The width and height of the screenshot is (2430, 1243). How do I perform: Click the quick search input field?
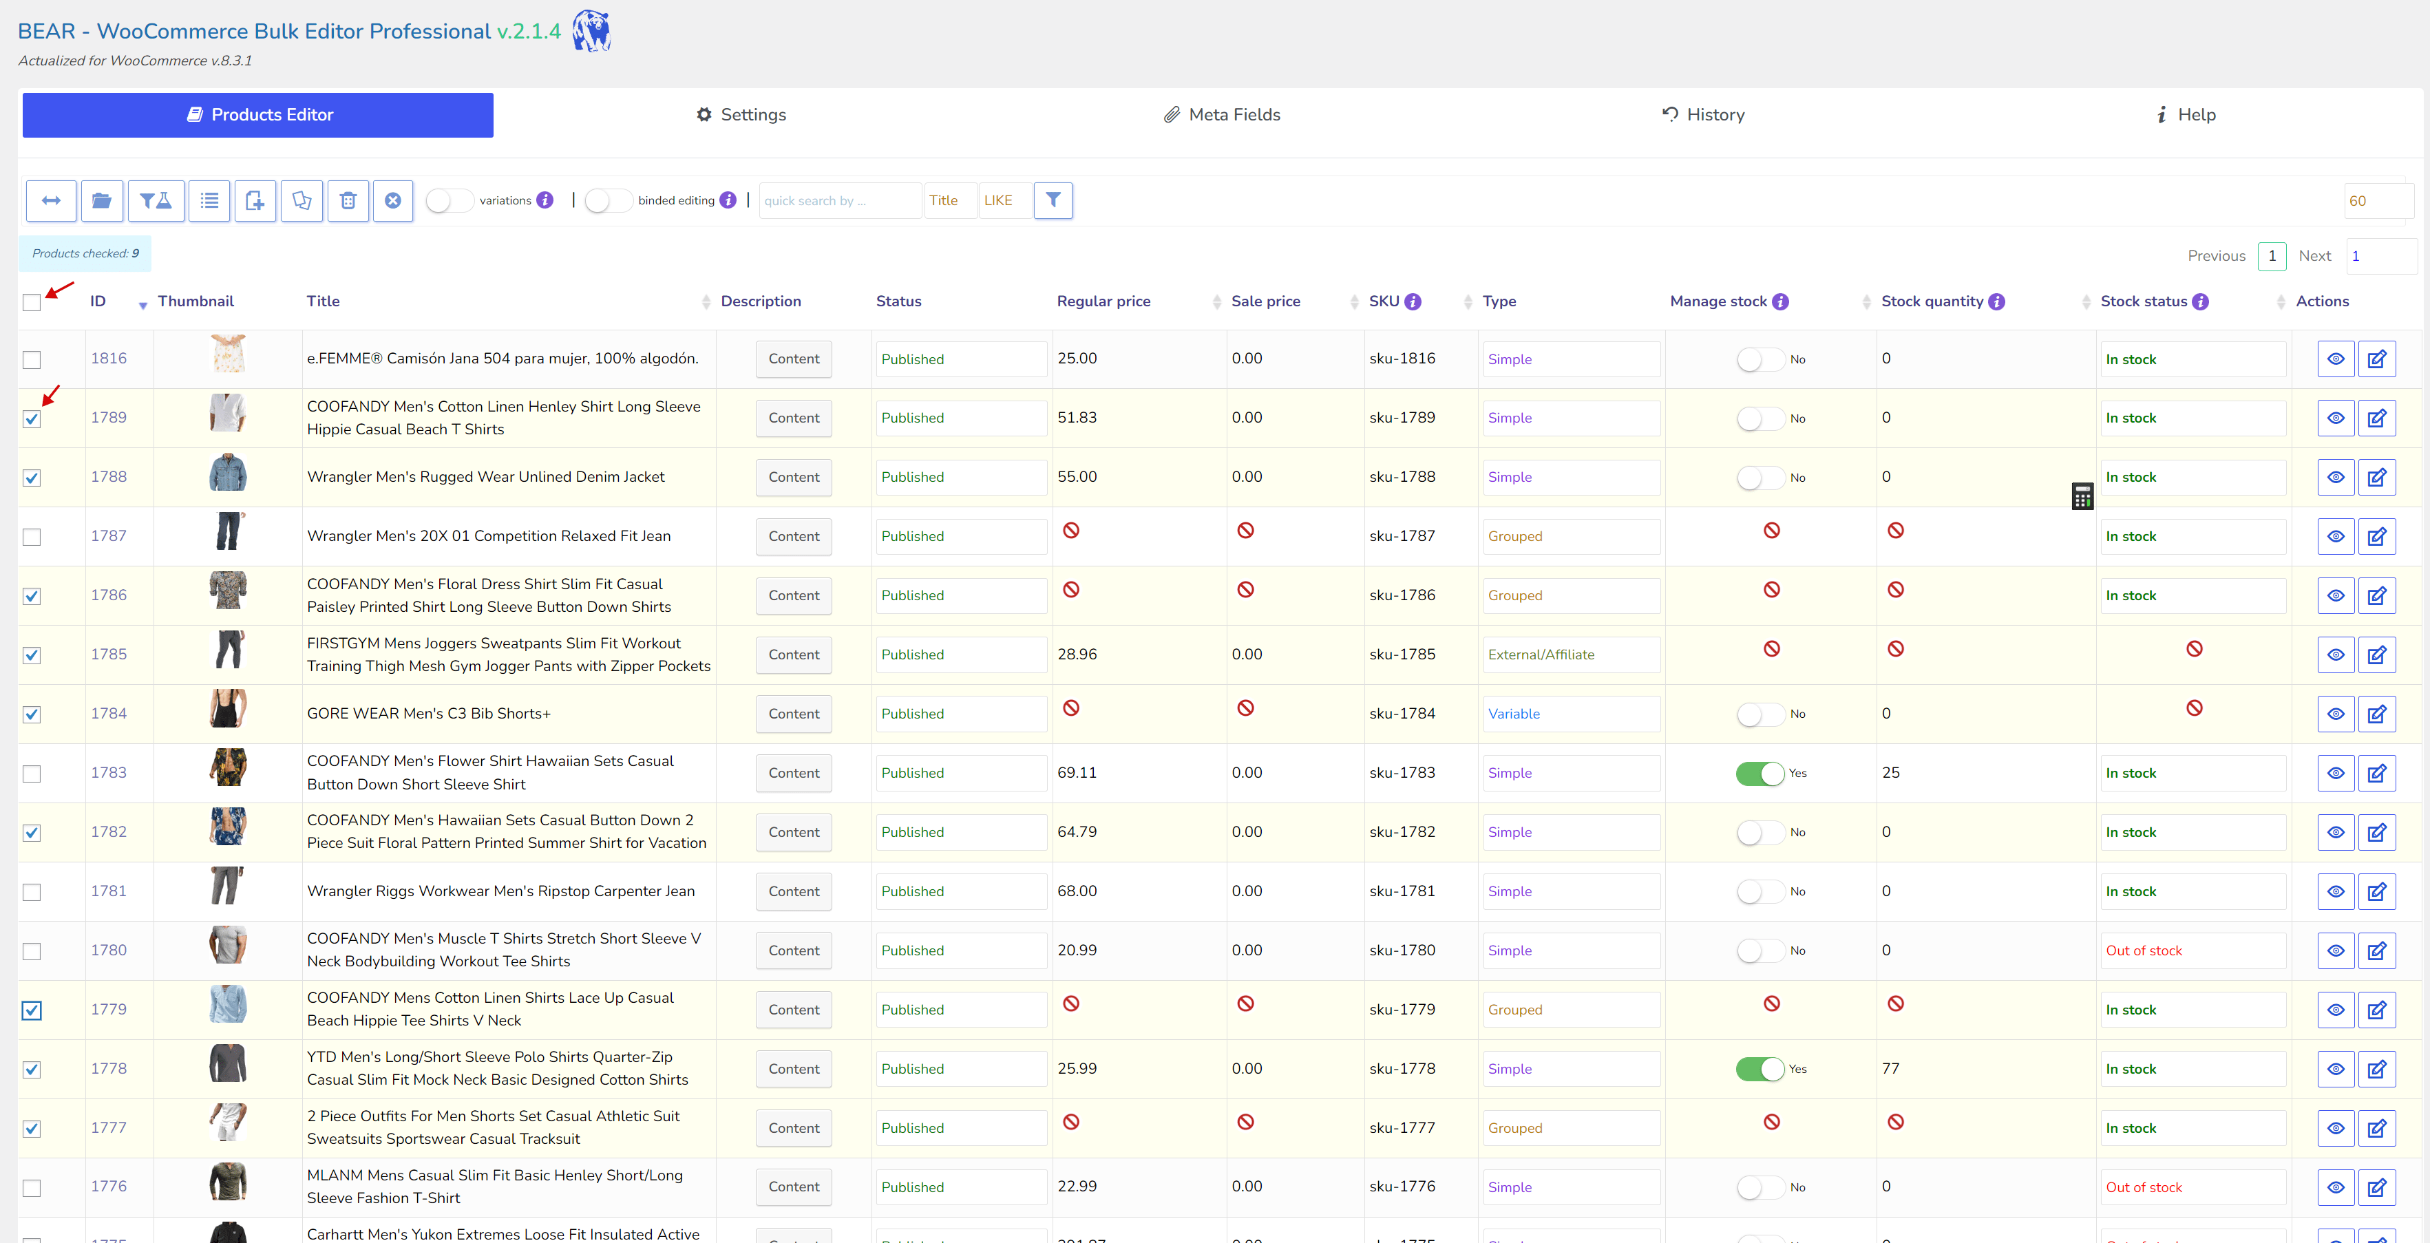pyautogui.click(x=840, y=200)
